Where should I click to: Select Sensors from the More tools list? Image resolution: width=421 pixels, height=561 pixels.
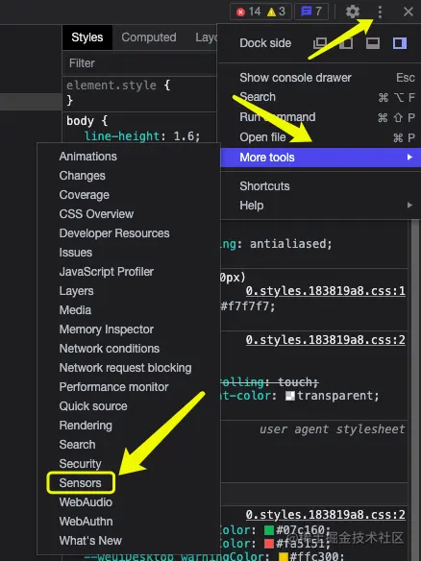[x=81, y=483]
